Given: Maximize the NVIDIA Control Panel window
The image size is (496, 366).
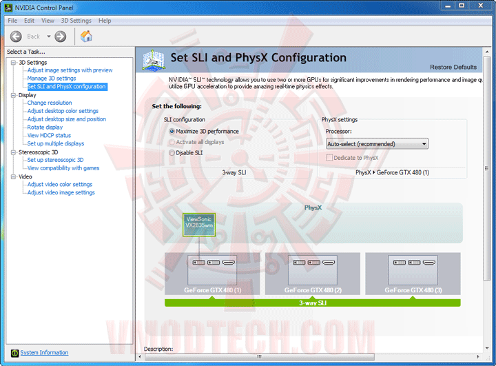Looking at the screenshot, I should [462, 6].
